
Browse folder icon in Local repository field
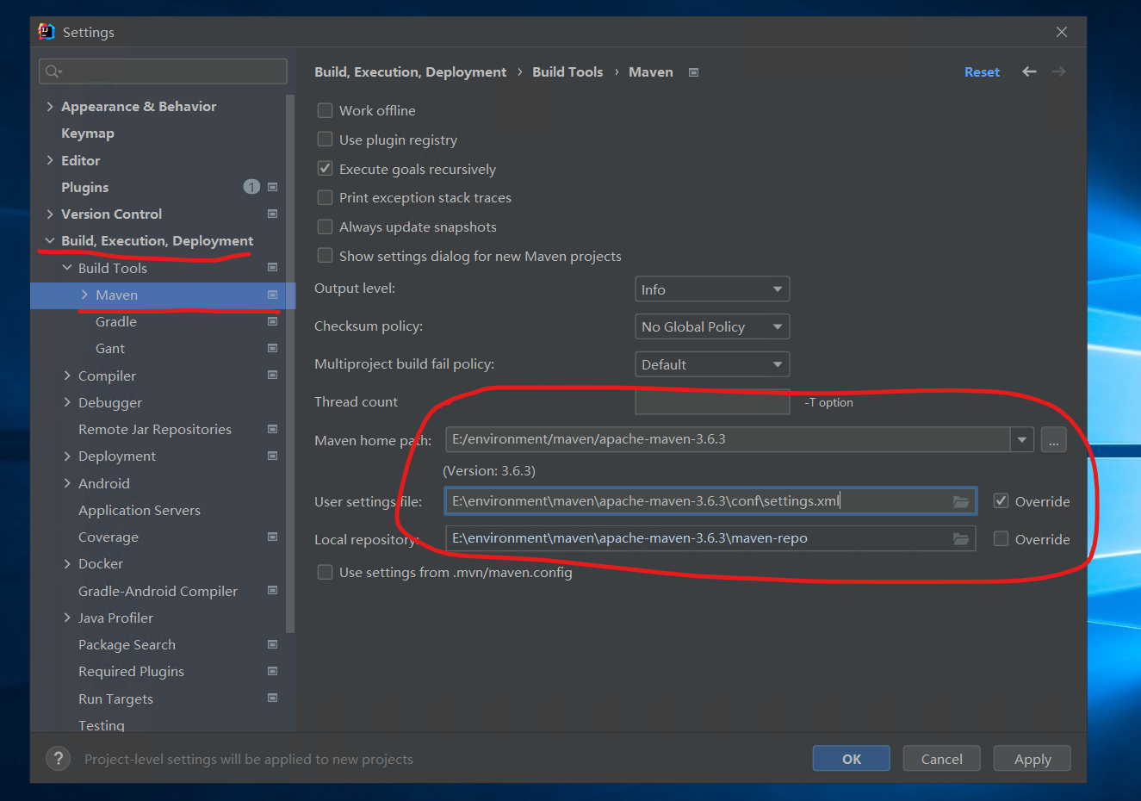tap(961, 539)
